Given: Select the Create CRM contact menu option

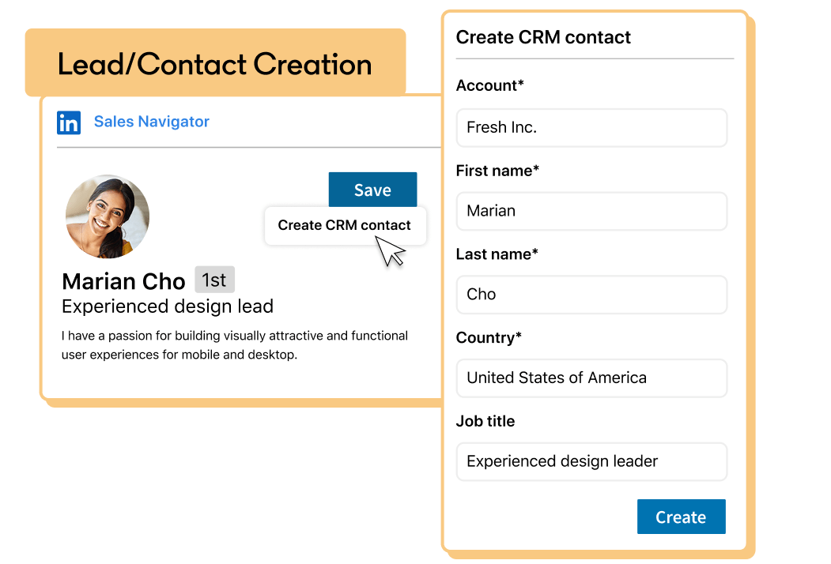Looking at the screenshot, I should 344,225.
